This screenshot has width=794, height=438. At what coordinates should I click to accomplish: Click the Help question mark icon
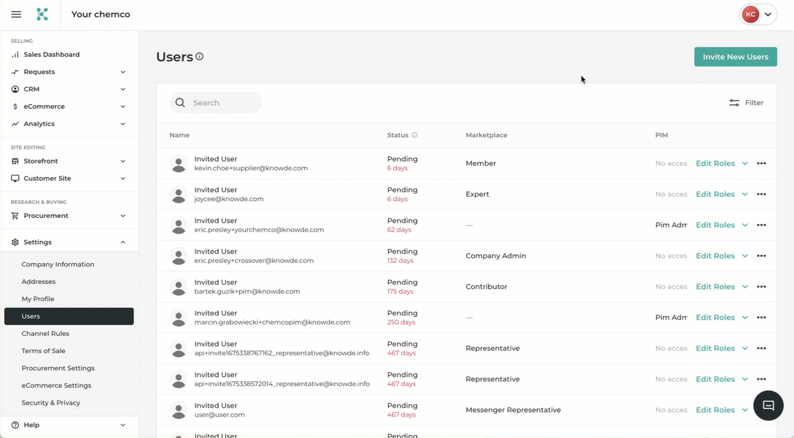click(x=15, y=425)
